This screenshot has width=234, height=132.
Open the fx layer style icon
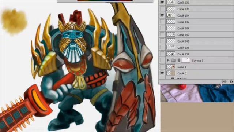pos(231,81)
